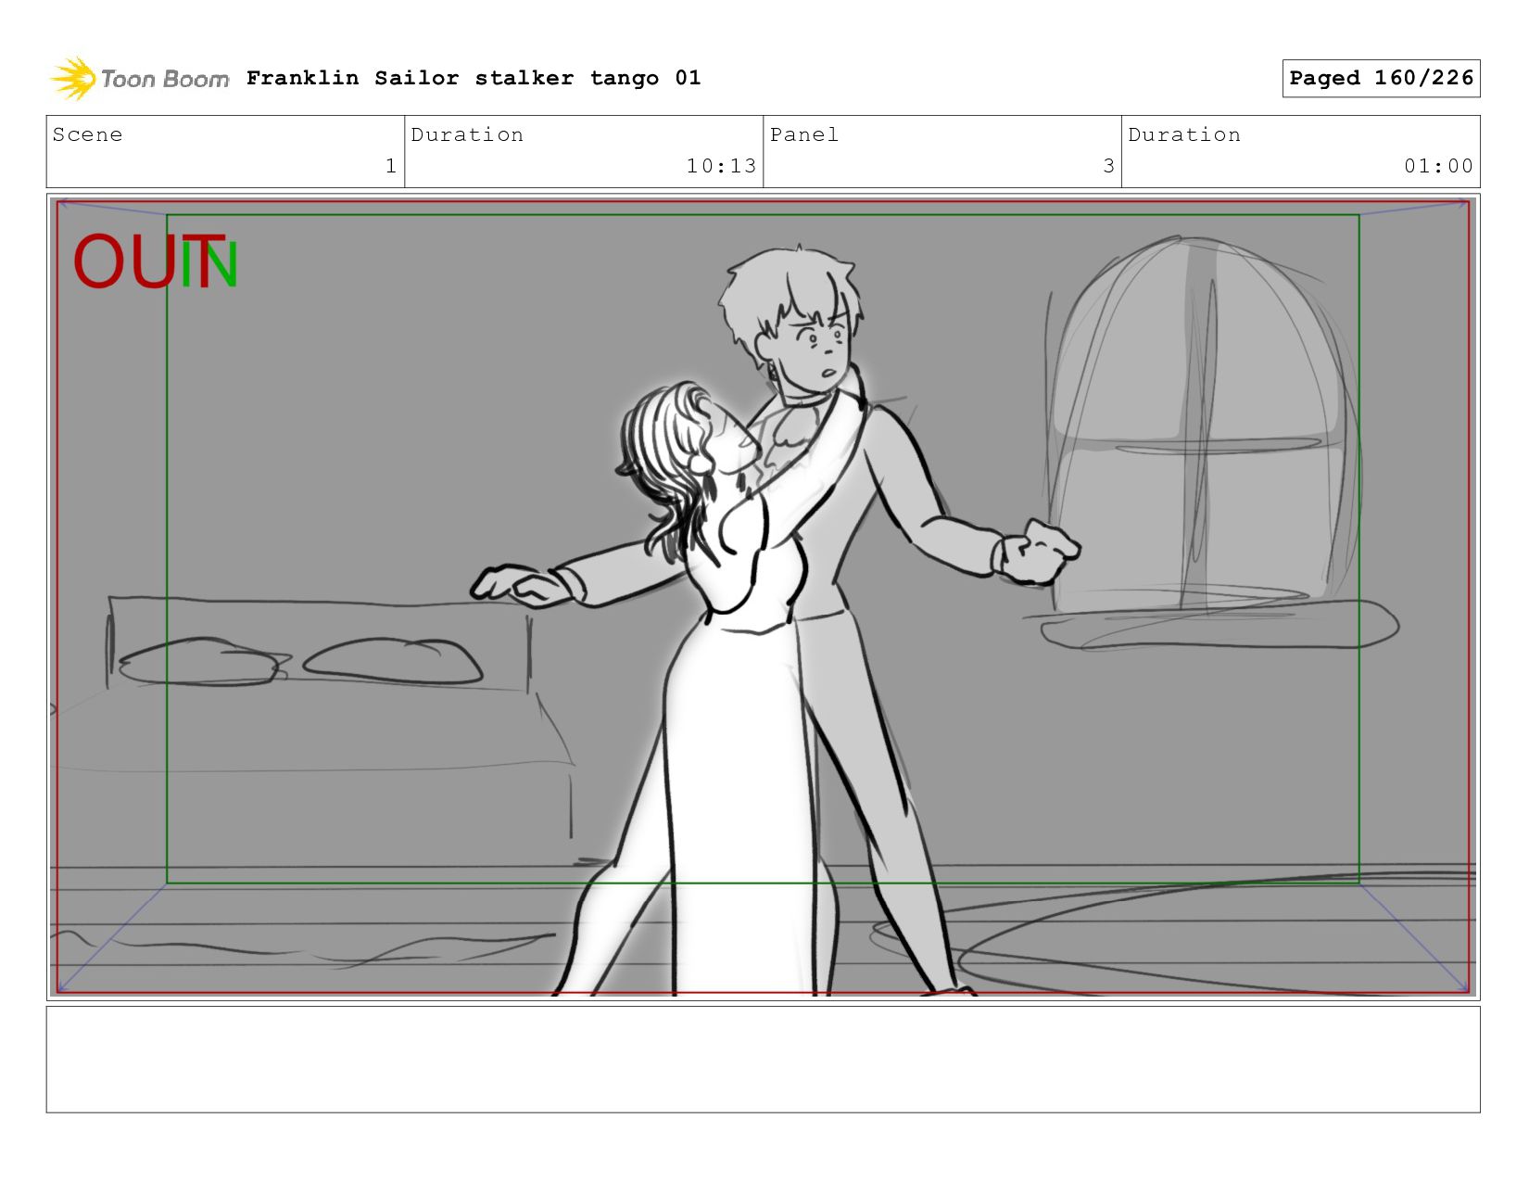Select the panel number value '3'

(x=1108, y=166)
